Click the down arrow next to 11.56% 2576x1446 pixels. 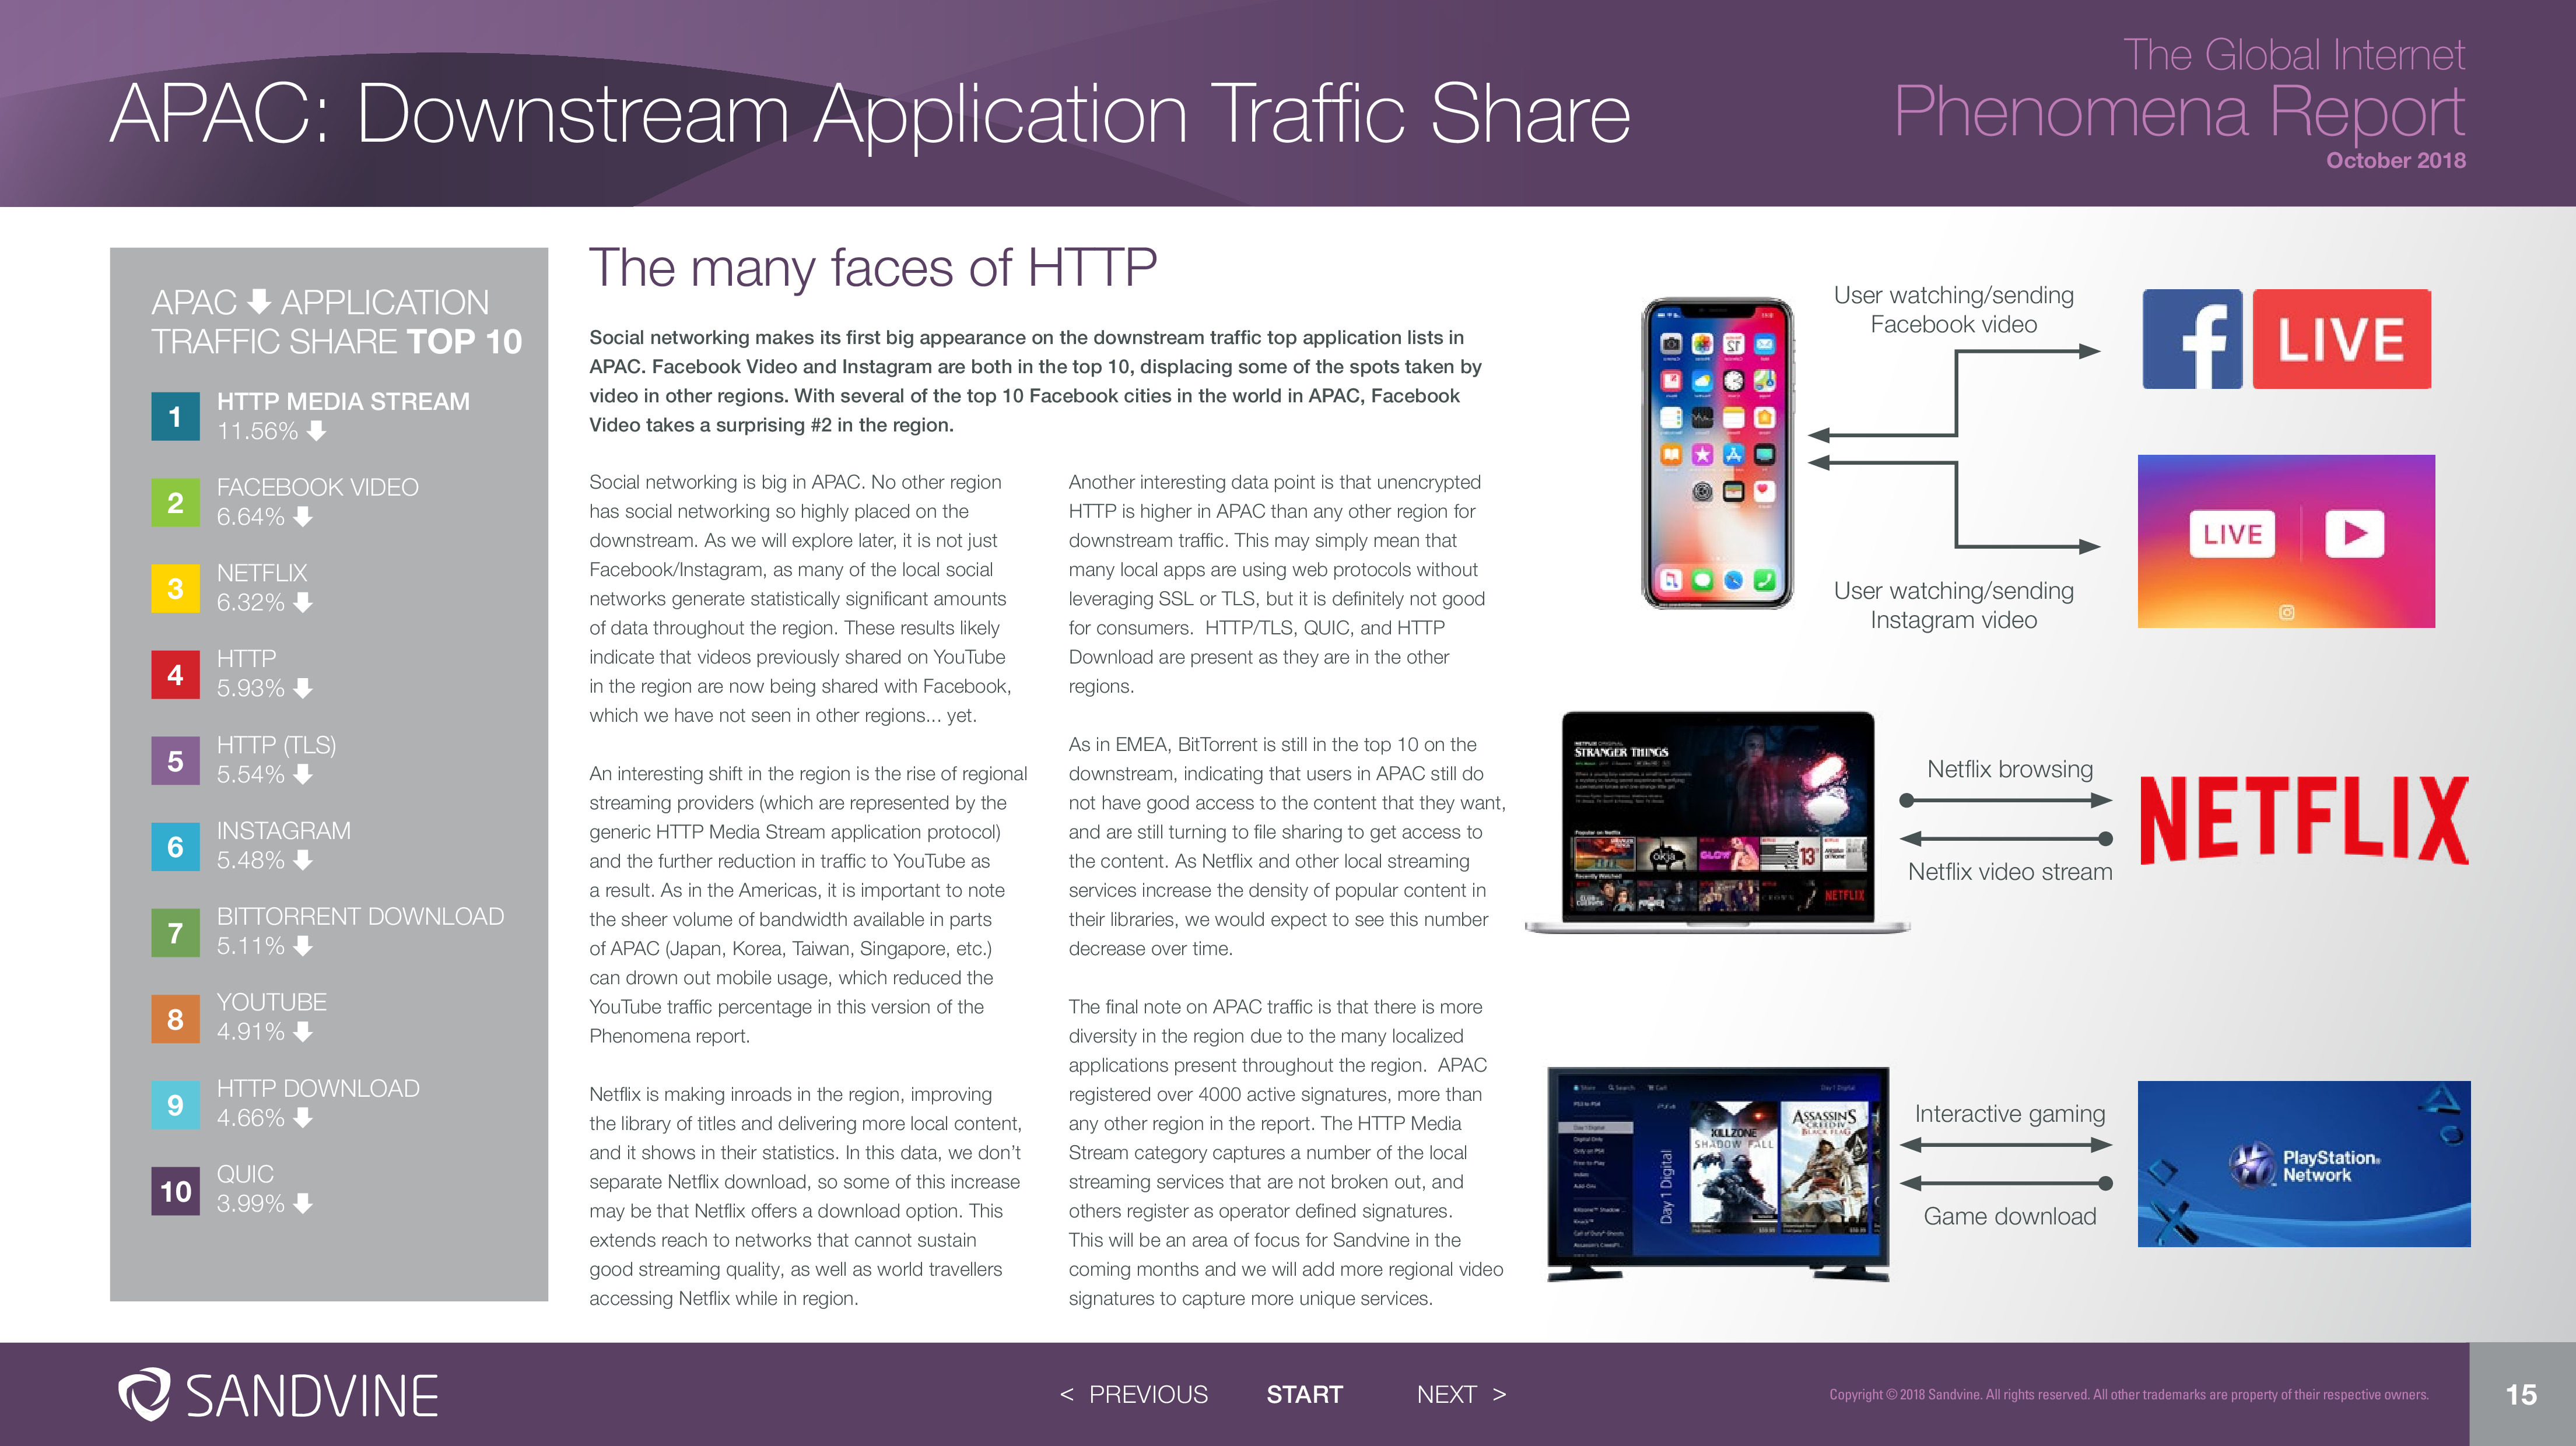(316, 431)
